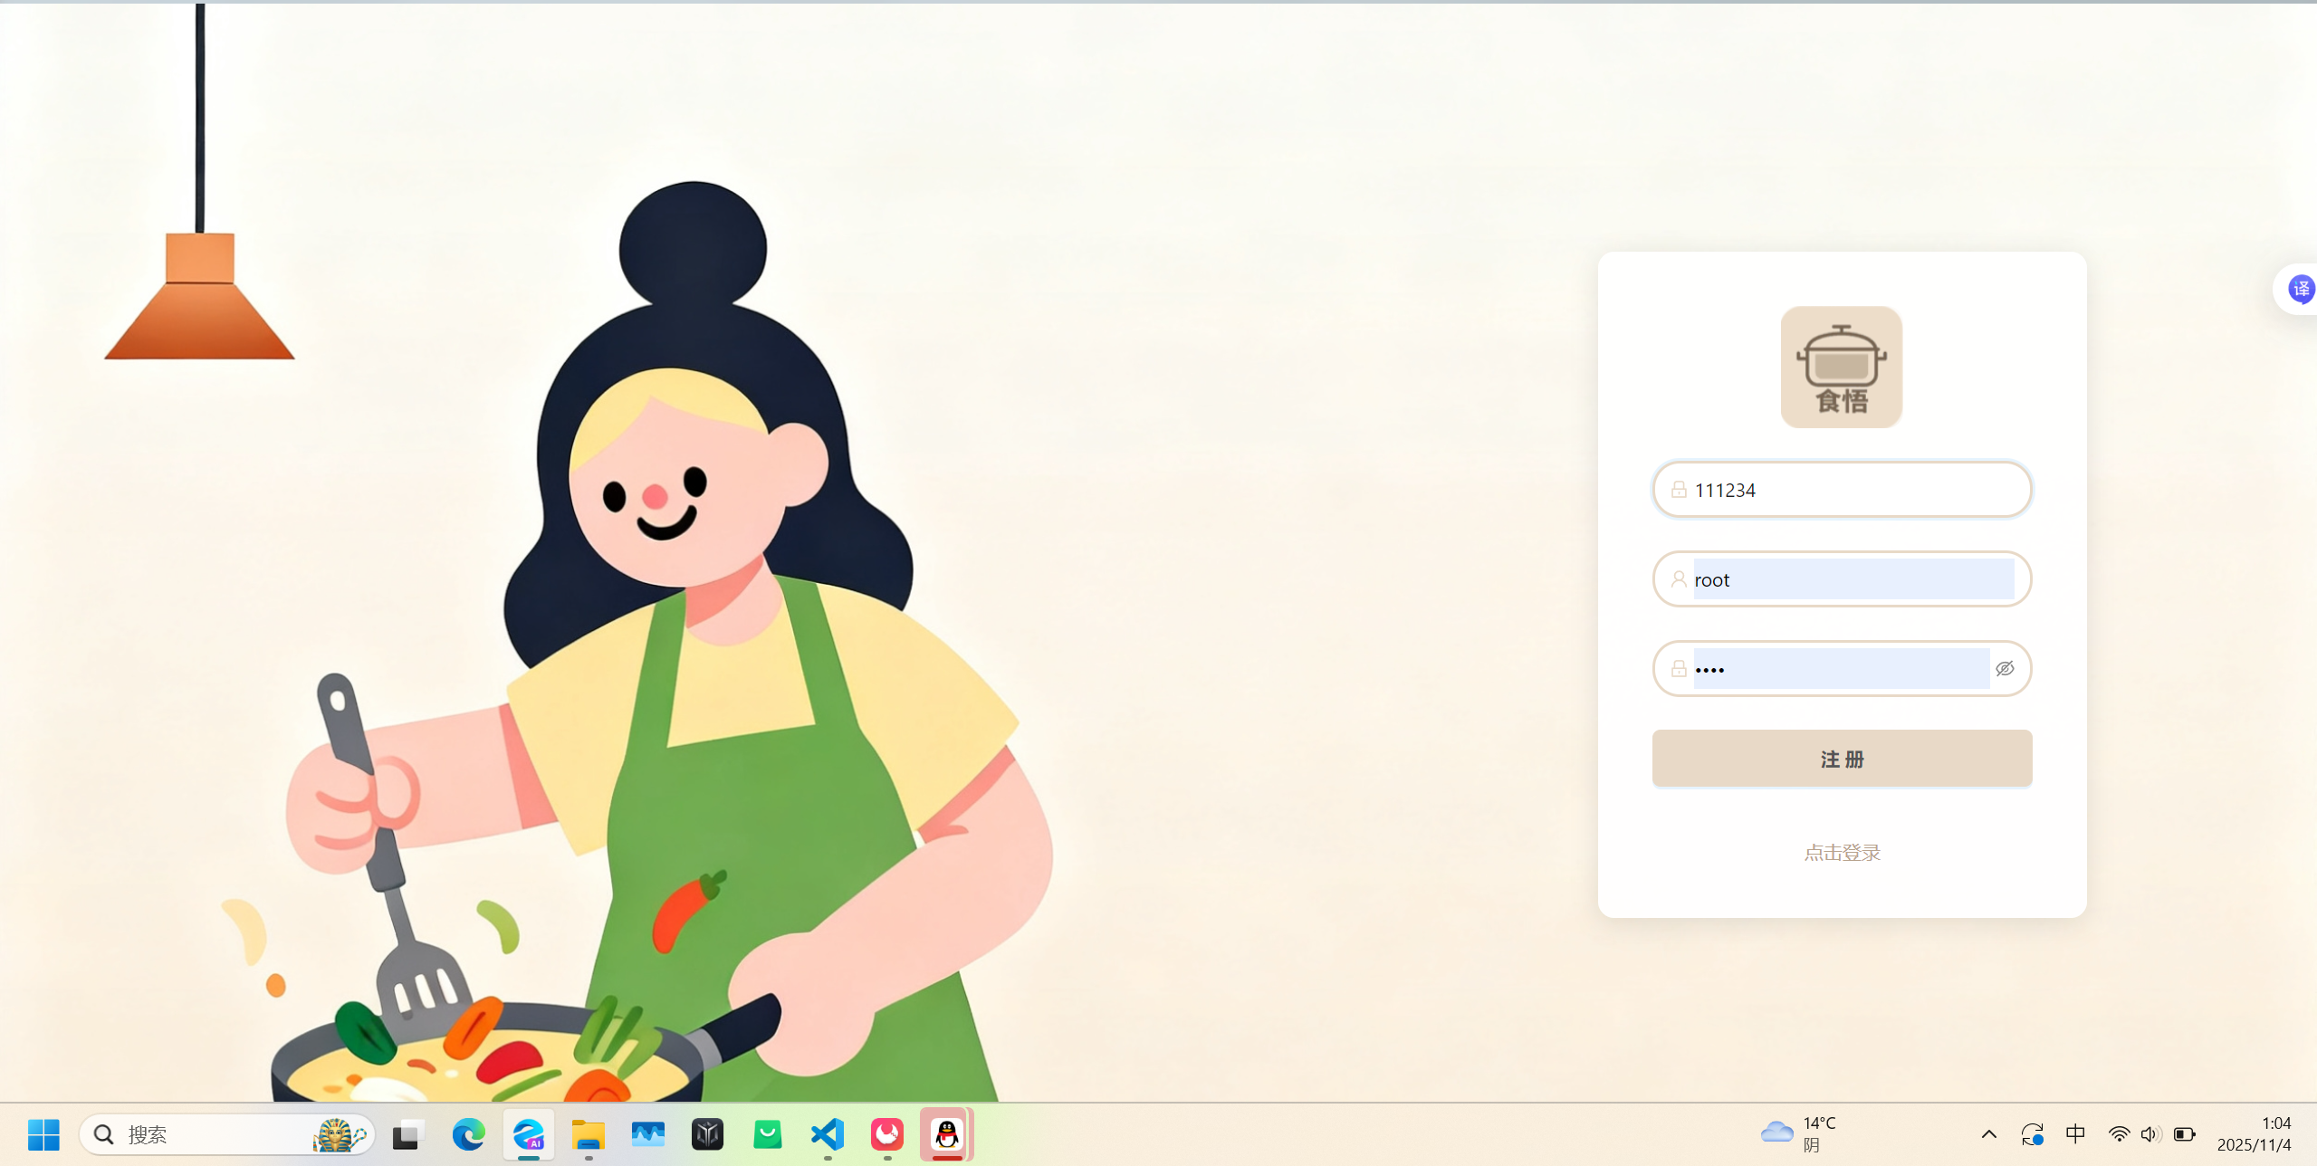Expand hidden system tray icons
The image size is (2317, 1166).
[x=1988, y=1134]
